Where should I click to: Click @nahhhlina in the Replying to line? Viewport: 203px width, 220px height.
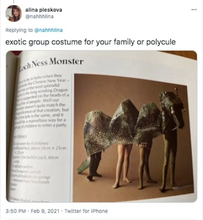[x=49, y=30]
